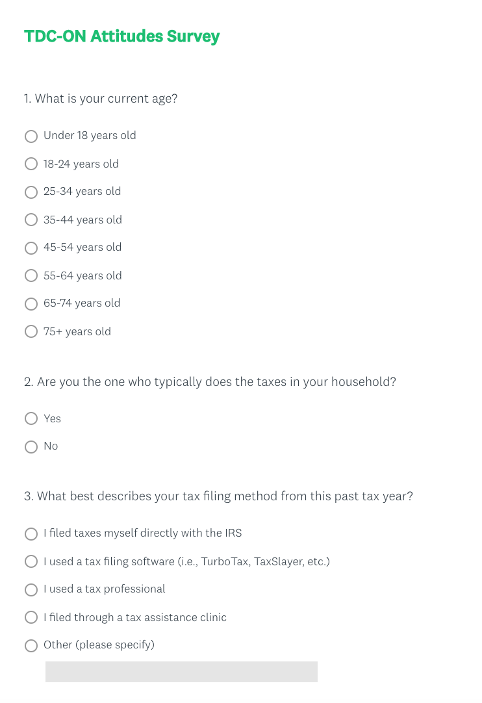Image resolution: width=482 pixels, height=703 pixels.
Task: Answer Yes to doing household taxes
Action: (x=31, y=419)
